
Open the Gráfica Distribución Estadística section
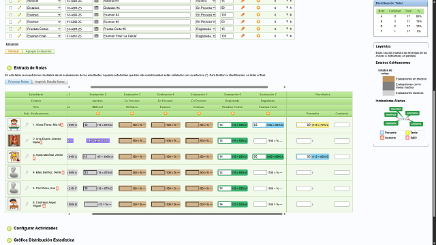[x=44, y=240]
